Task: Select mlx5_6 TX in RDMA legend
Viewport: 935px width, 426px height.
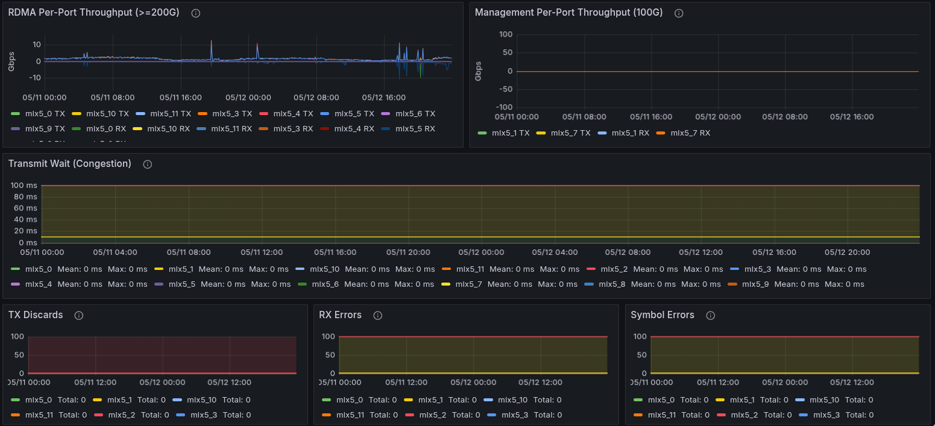Action: [415, 113]
